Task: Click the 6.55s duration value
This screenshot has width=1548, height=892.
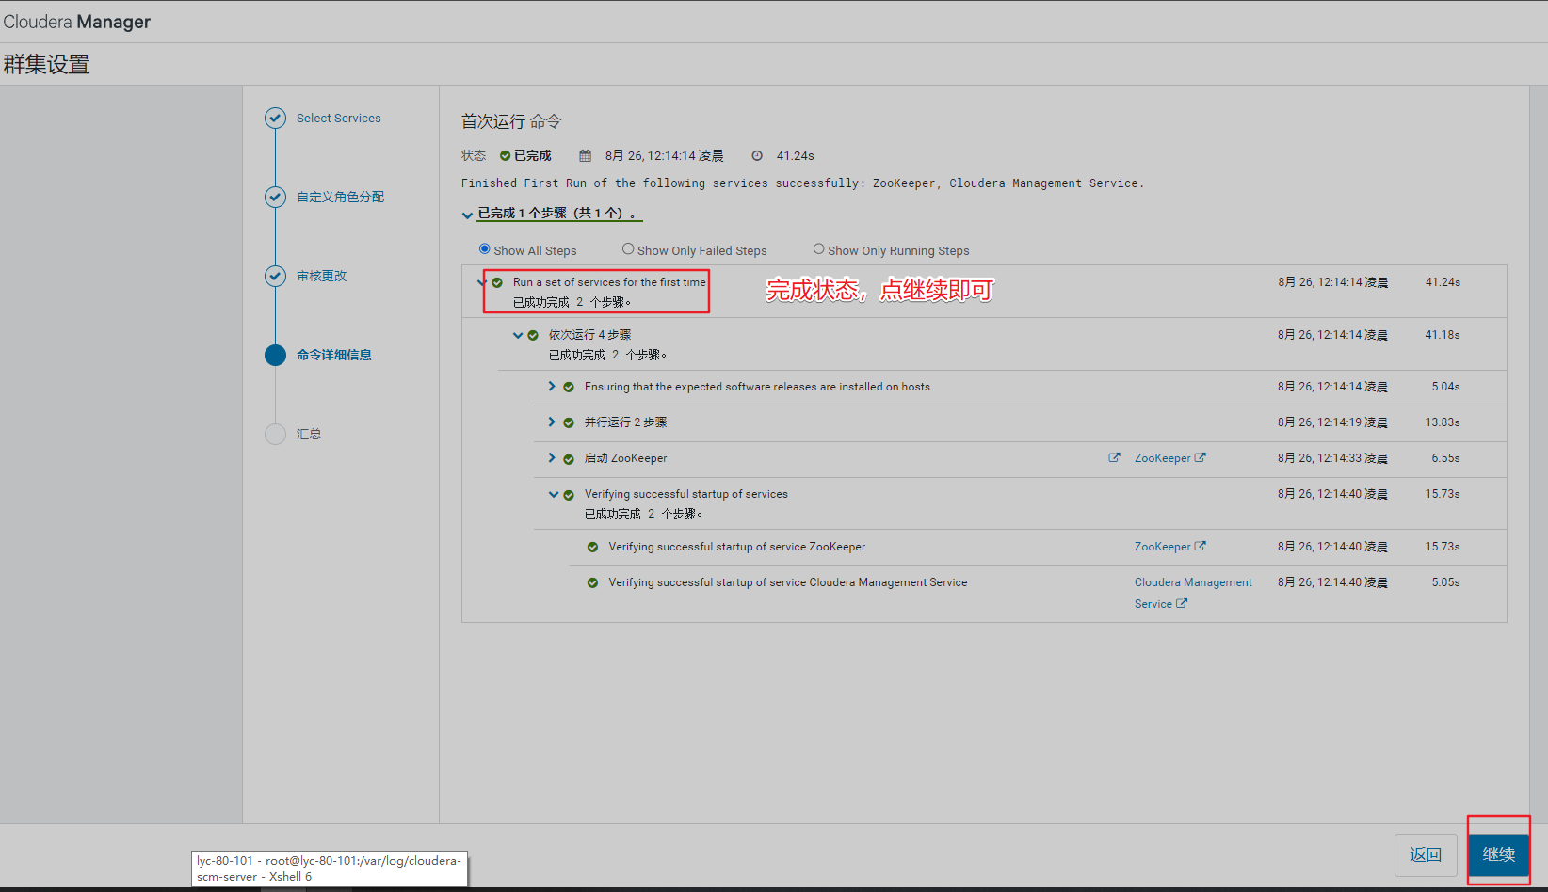Action: (1445, 458)
